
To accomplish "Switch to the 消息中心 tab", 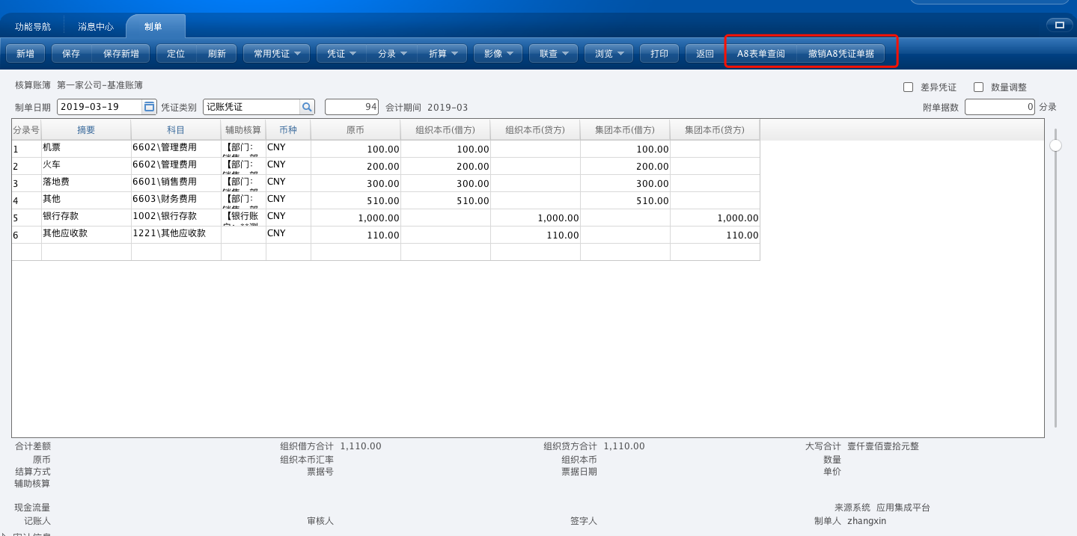I will click(x=96, y=26).
